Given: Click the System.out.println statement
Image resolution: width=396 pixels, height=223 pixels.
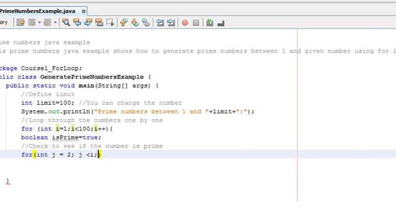Looking at the screenshot, I should point(137,111).
